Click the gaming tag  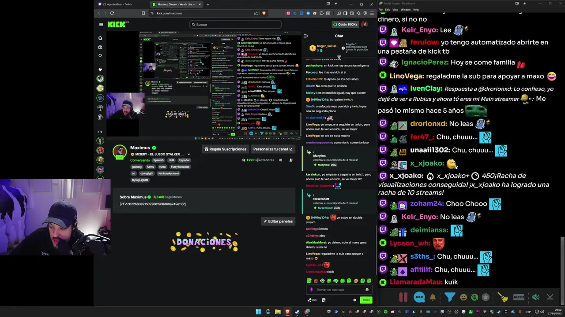tap(137, 167)
